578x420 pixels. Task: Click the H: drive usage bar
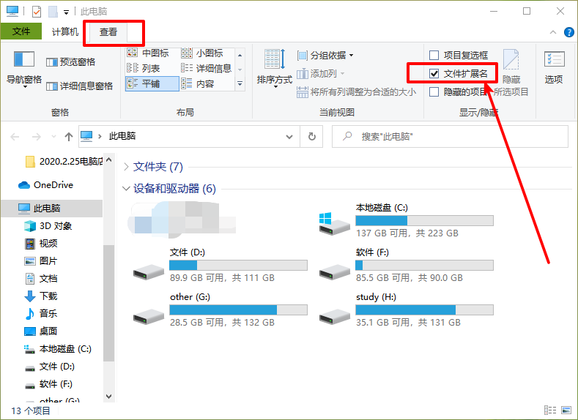tap(424, 310)
